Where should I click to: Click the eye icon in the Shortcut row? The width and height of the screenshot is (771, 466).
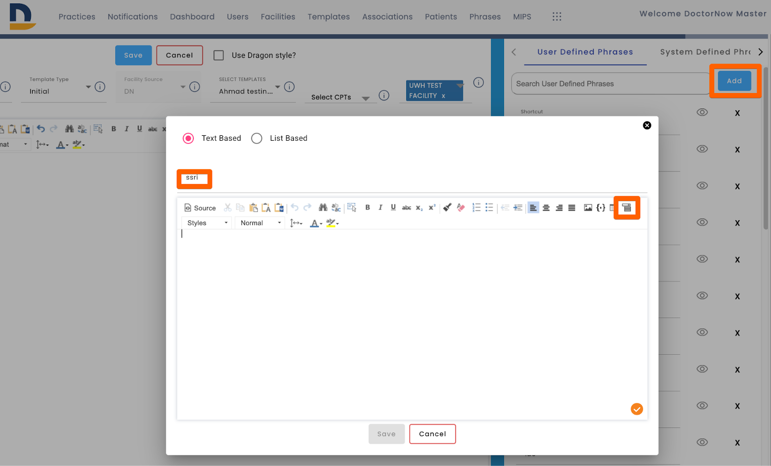click(x=703, y=112)
